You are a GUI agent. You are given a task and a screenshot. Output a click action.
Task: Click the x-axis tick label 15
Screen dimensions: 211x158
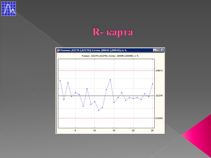113,130
